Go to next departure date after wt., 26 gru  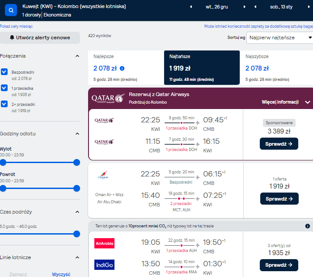click(244, 7)
